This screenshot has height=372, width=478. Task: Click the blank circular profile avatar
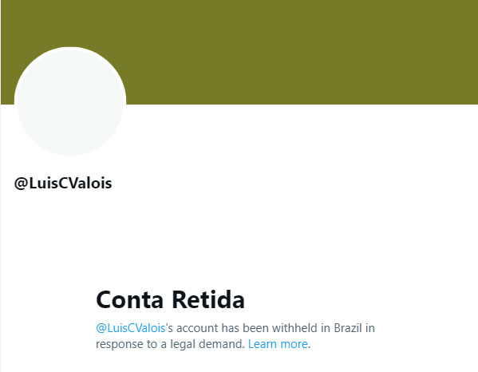(70, 101)
